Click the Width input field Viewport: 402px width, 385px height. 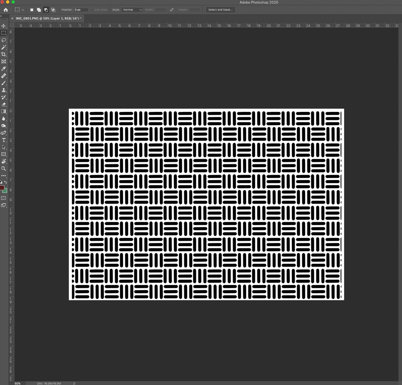(x=160, y=10)
